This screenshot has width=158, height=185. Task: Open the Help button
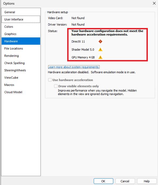coord(147,181)
